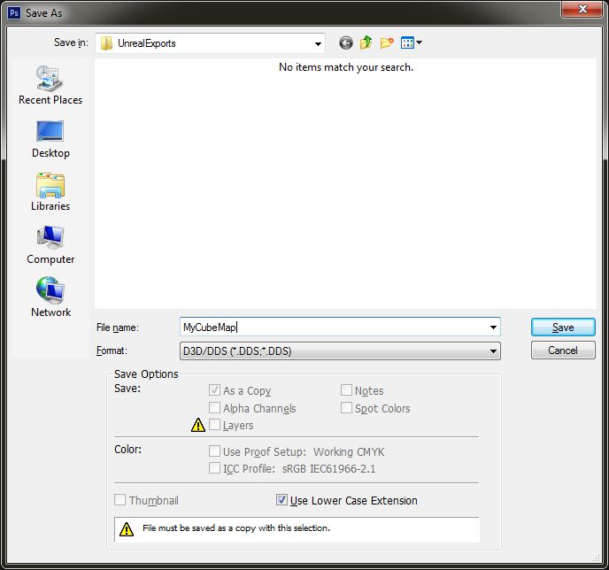
Task: Jump to the Desktop location
Action: [50, 139]
